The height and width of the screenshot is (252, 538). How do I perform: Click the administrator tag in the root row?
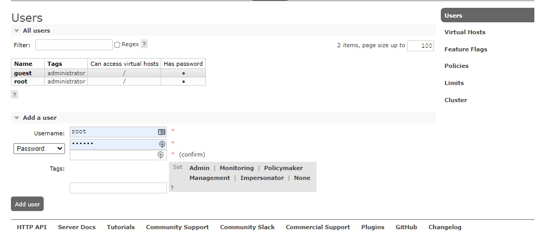tap(66, 81)
